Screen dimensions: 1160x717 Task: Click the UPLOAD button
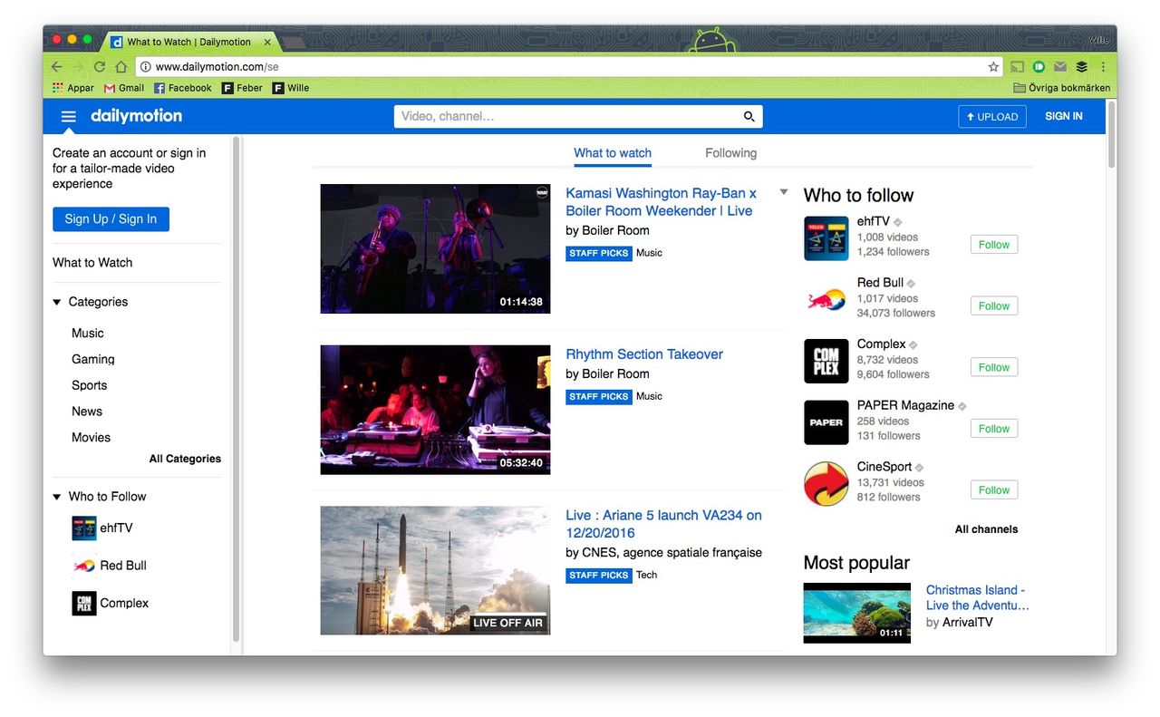point(992,116)
